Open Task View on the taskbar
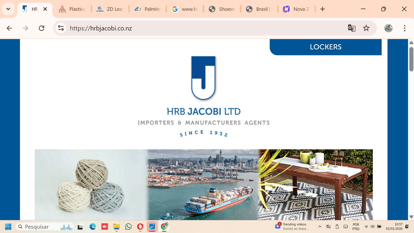Viewport: 414px width, 233px height. pos(80,227)
